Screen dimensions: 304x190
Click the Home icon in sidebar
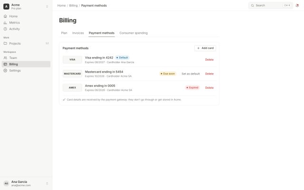pos(5,16)
